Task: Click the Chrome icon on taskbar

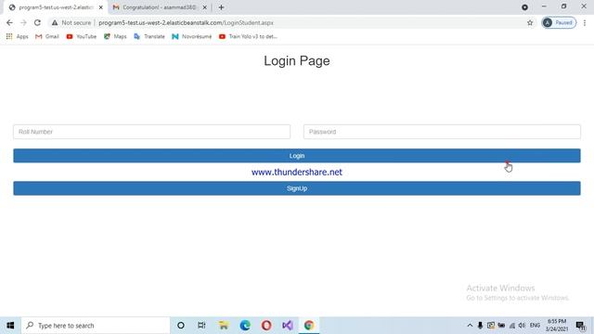Action: coord(309,326)
